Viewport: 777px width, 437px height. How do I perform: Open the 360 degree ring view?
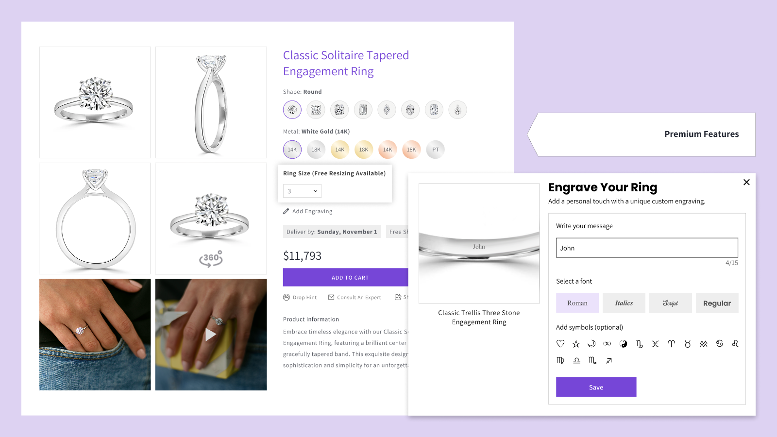pos(211,258)
